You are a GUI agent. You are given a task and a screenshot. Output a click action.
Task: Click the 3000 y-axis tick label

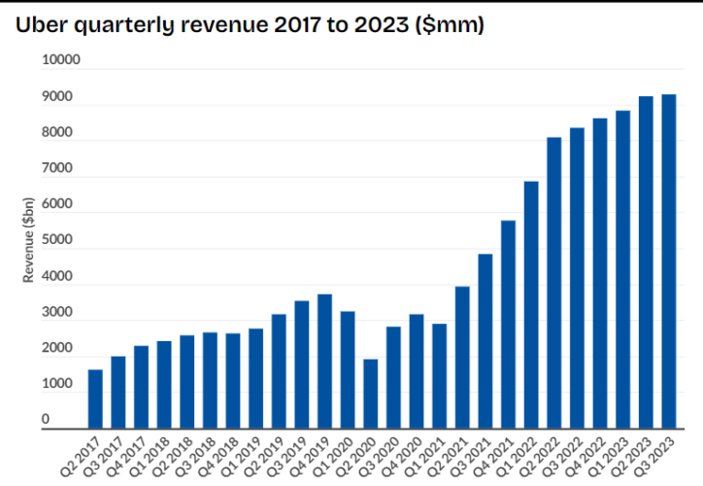point(57,312)
